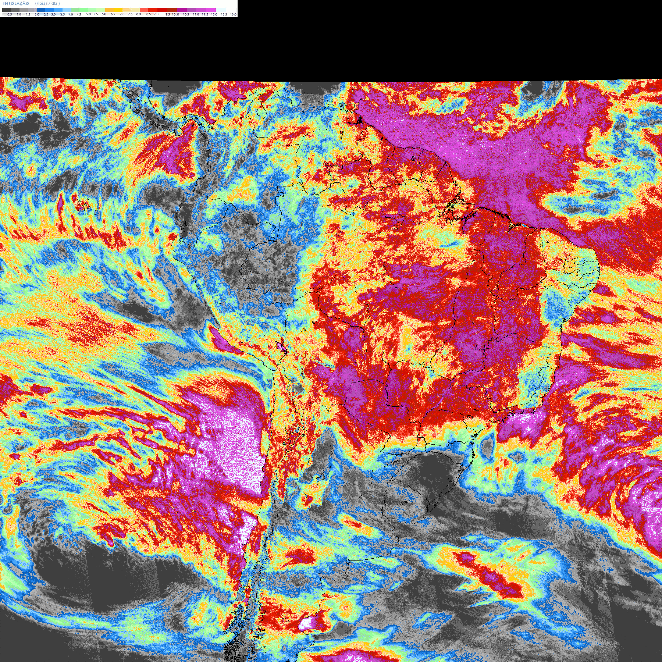This screenshot has height=662, width=662.
Task: Select the dark purple swatch above 10.5
Action: [182, 10]
